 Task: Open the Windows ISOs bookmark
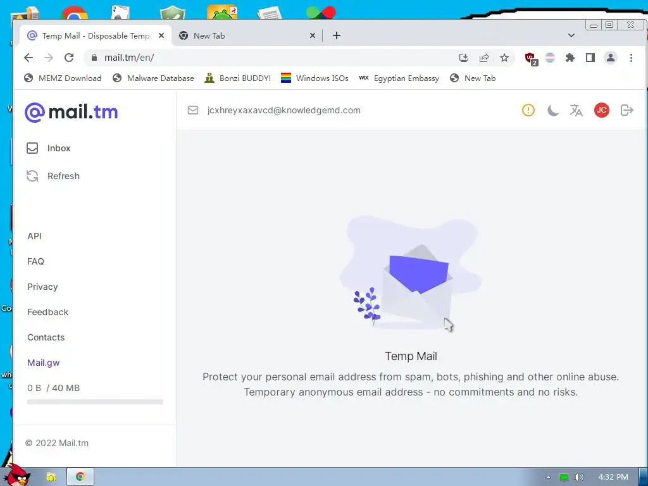(x=315, y=78)
